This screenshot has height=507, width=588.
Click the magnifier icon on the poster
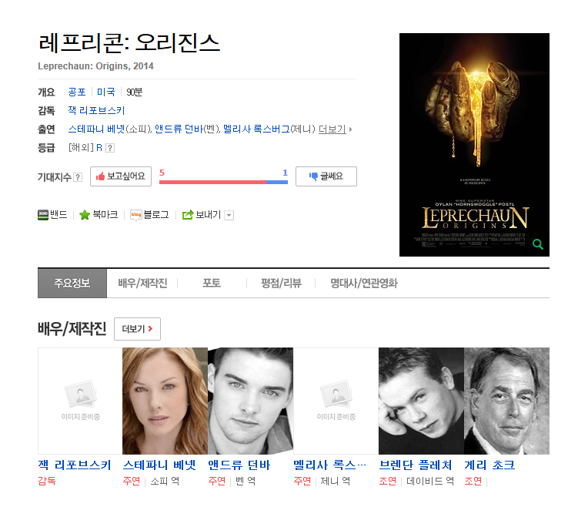538,244
